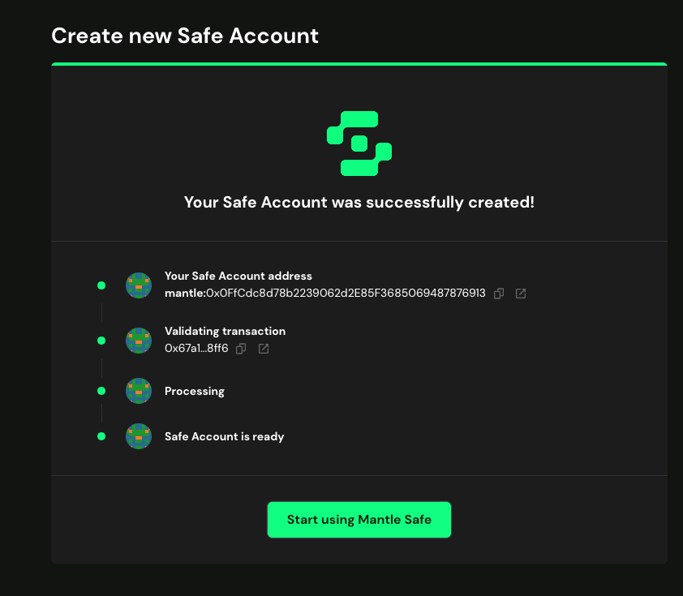The height and width of the screenshot is (596, 683).
Task: Click identicon beside Safe Account address
Action: tap(139, 285)
